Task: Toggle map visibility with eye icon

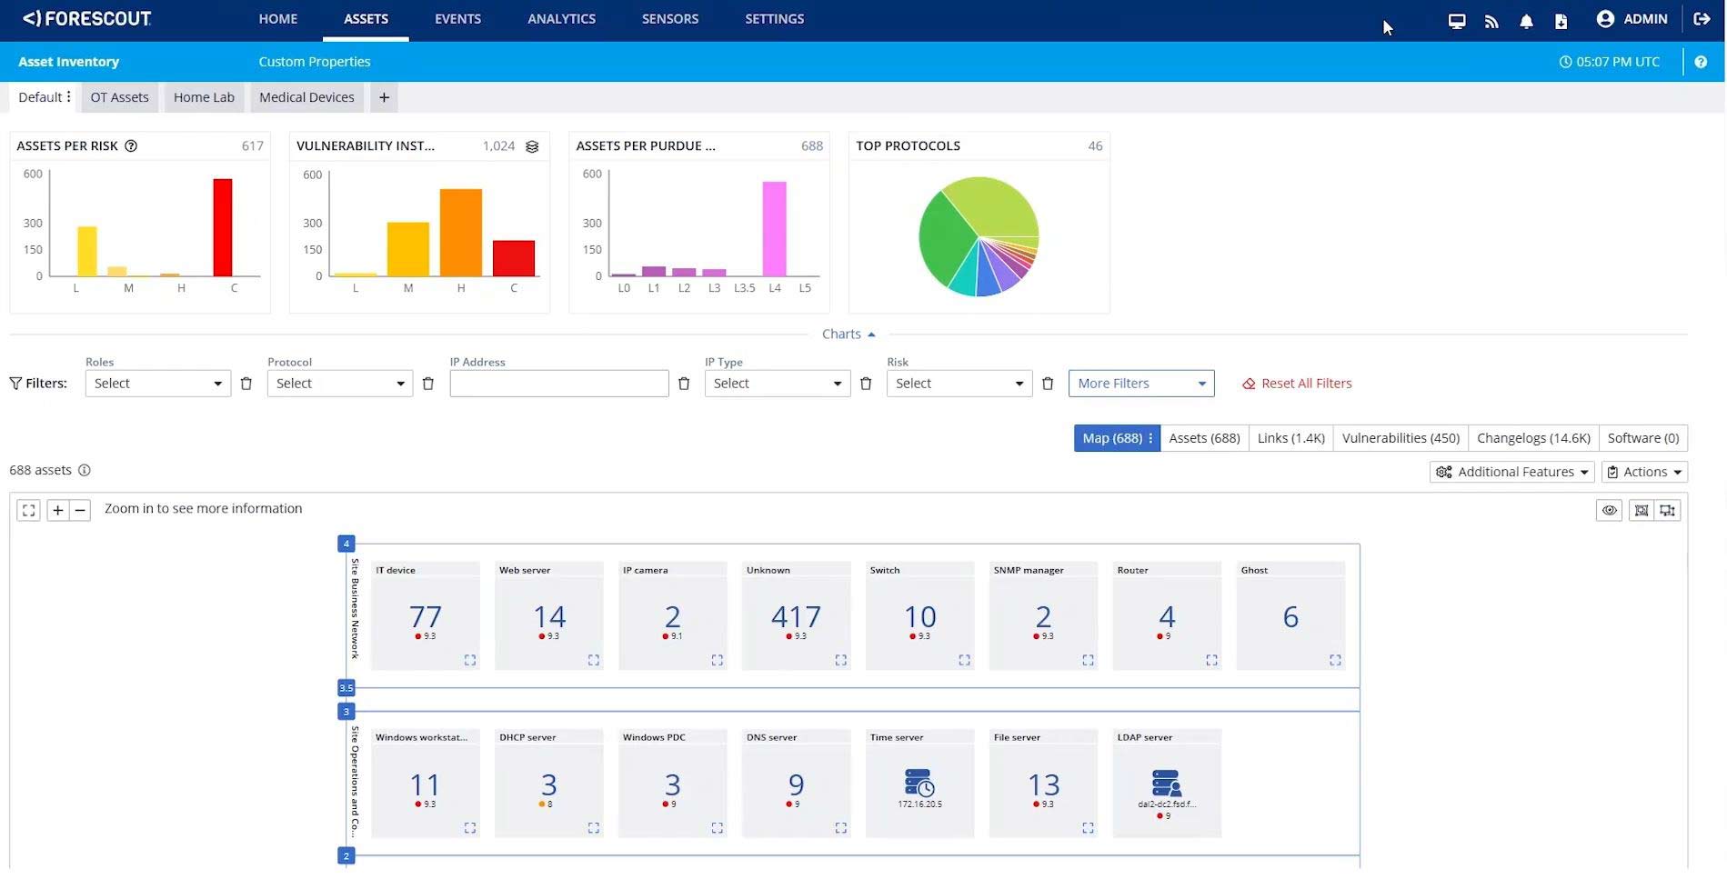Action: (x=1610, y=511)
